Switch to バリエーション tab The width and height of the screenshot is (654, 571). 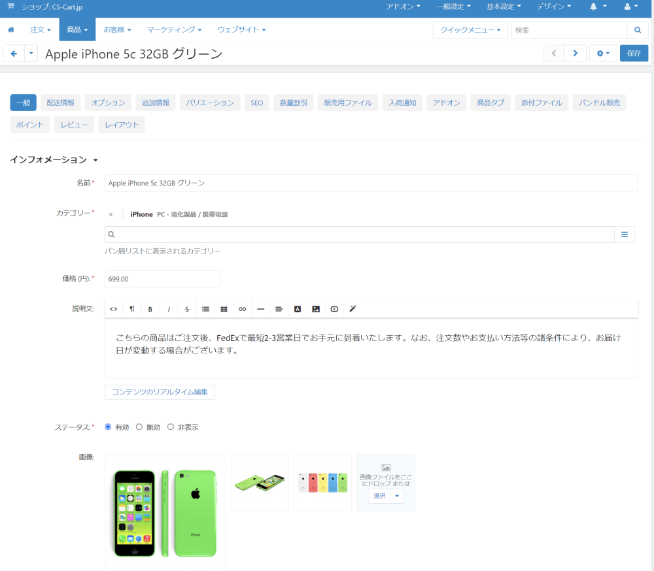[x=210, y=103]
